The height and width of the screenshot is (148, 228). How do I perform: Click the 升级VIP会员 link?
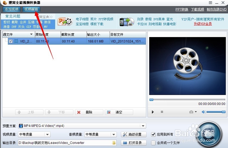203,24
